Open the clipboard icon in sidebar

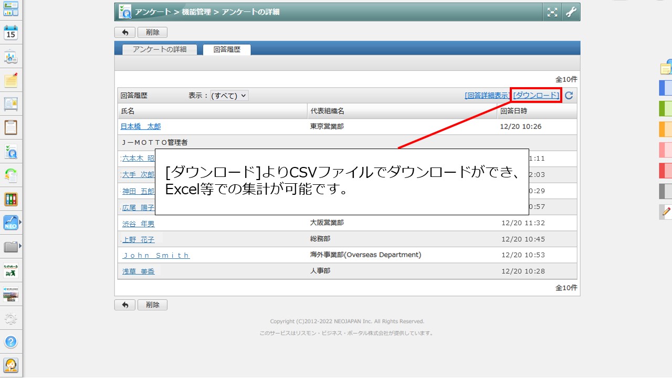(x=10, y=127)
